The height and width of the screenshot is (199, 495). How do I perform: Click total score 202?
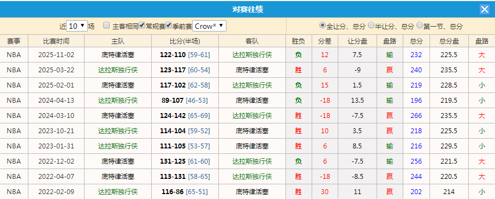416,191
